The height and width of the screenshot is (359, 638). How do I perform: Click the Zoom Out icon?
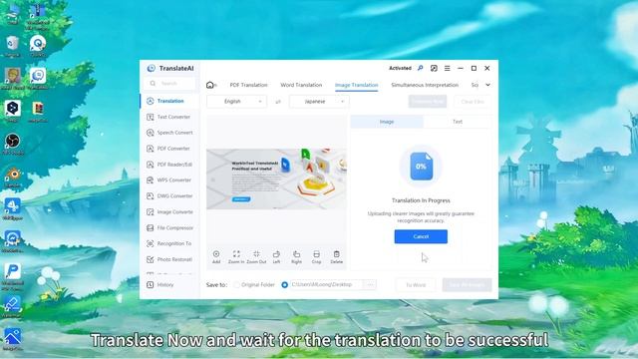[x=256, y=254]
